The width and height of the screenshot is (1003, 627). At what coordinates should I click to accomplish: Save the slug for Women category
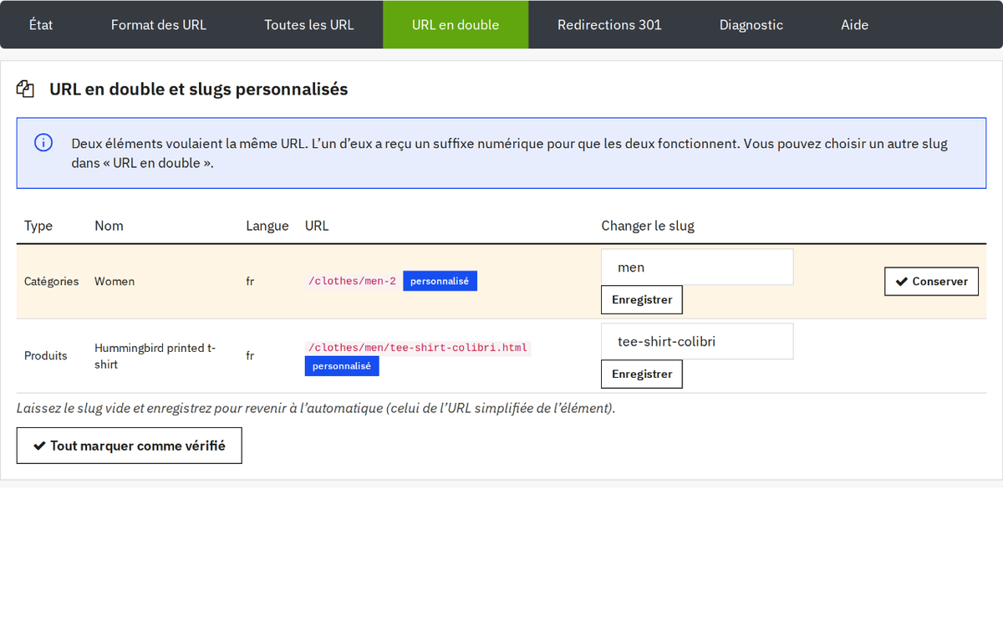642,299
